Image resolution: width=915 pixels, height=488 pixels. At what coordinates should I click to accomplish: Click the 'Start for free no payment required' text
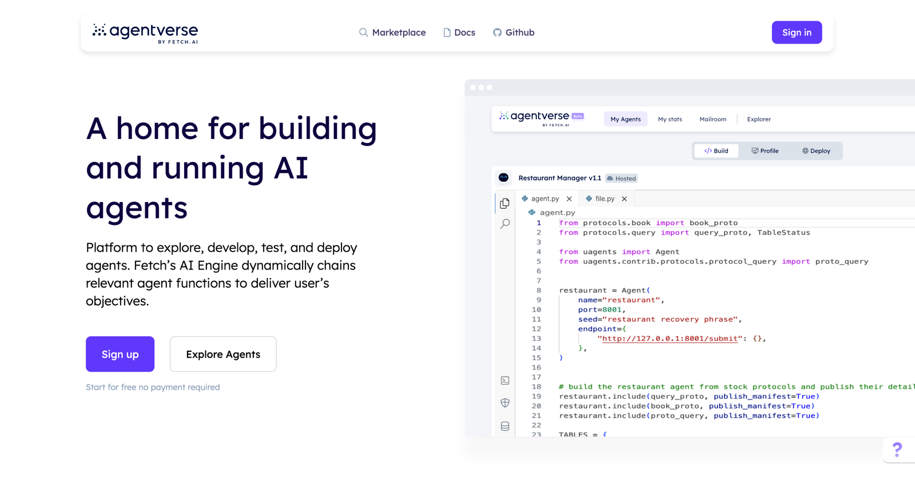pyautogui.click(x=153, y=387)
